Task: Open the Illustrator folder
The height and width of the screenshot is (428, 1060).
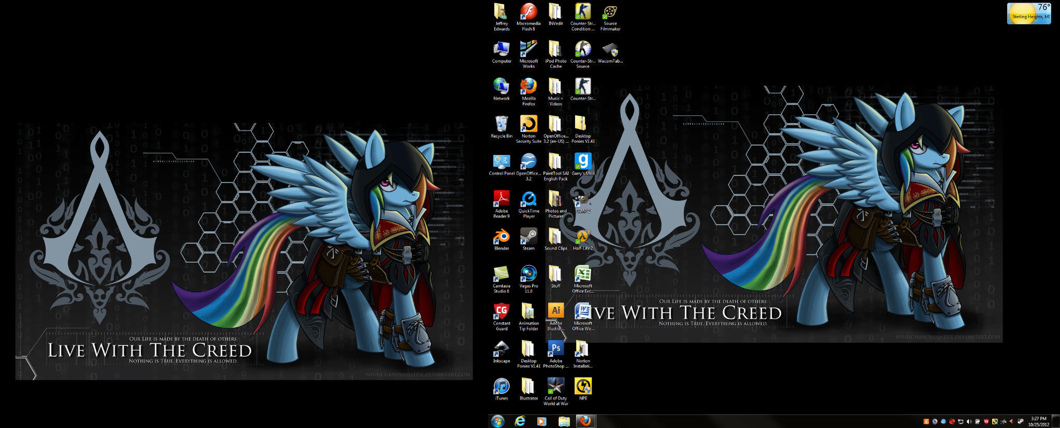Action: click(x=528, y=390)
